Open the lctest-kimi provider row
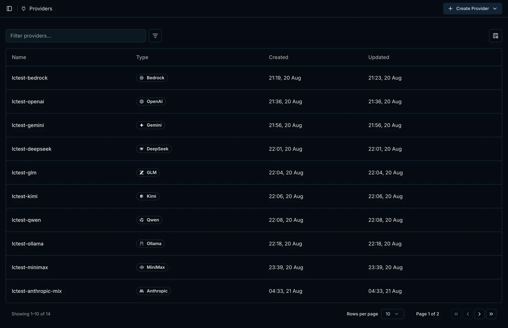The height and width of the screenshot is (328, 508). click(254, 196)
